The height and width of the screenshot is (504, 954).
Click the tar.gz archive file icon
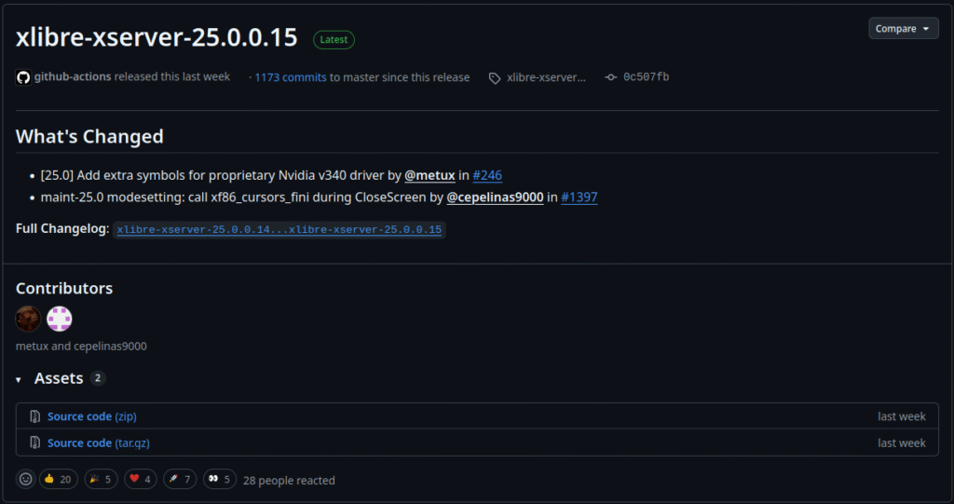(x=34, y=443)
